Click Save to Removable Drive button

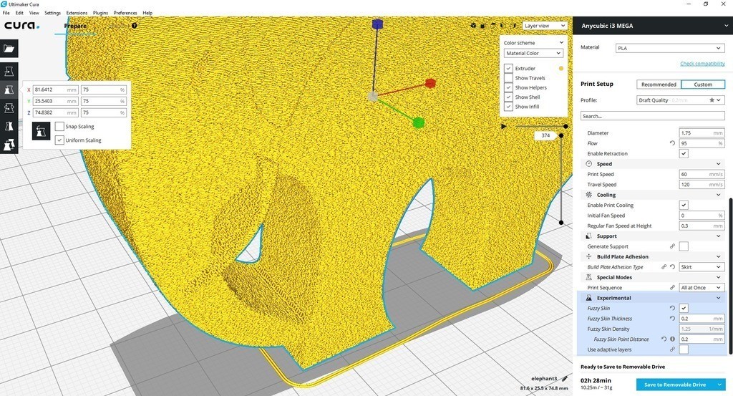675,385
